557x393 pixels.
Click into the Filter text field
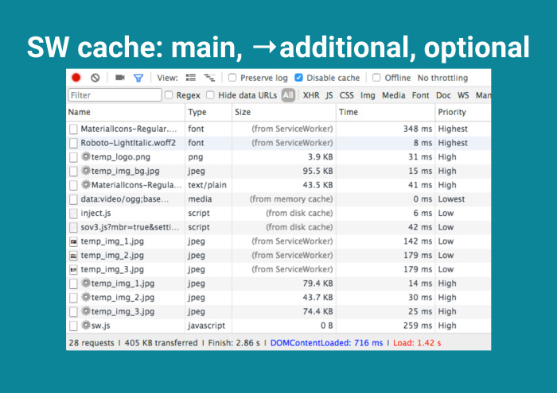115,95
